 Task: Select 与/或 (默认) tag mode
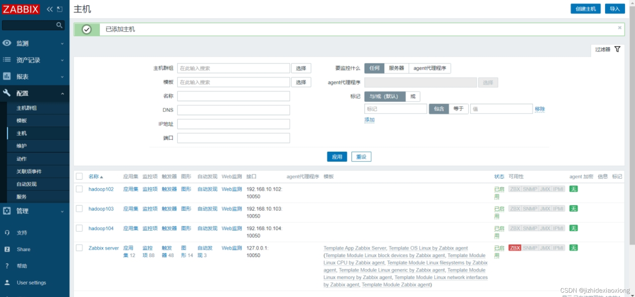tap(385, 96)
